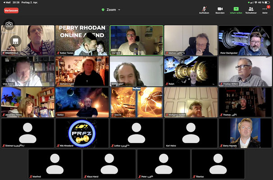Select Uwe Anton's video tile
This screenshot has width=273, height=180.
pos(27,71)
